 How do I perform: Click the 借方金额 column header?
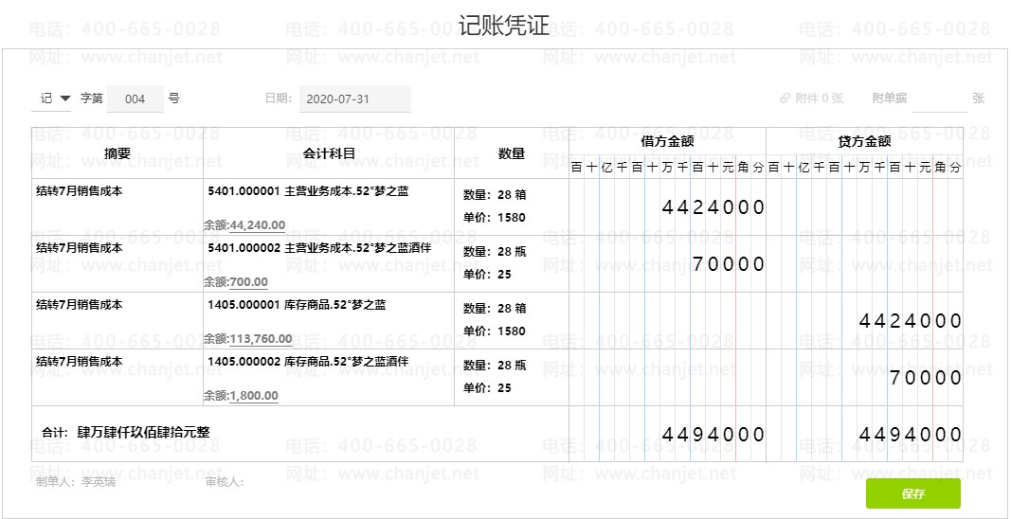click(667, 141)
